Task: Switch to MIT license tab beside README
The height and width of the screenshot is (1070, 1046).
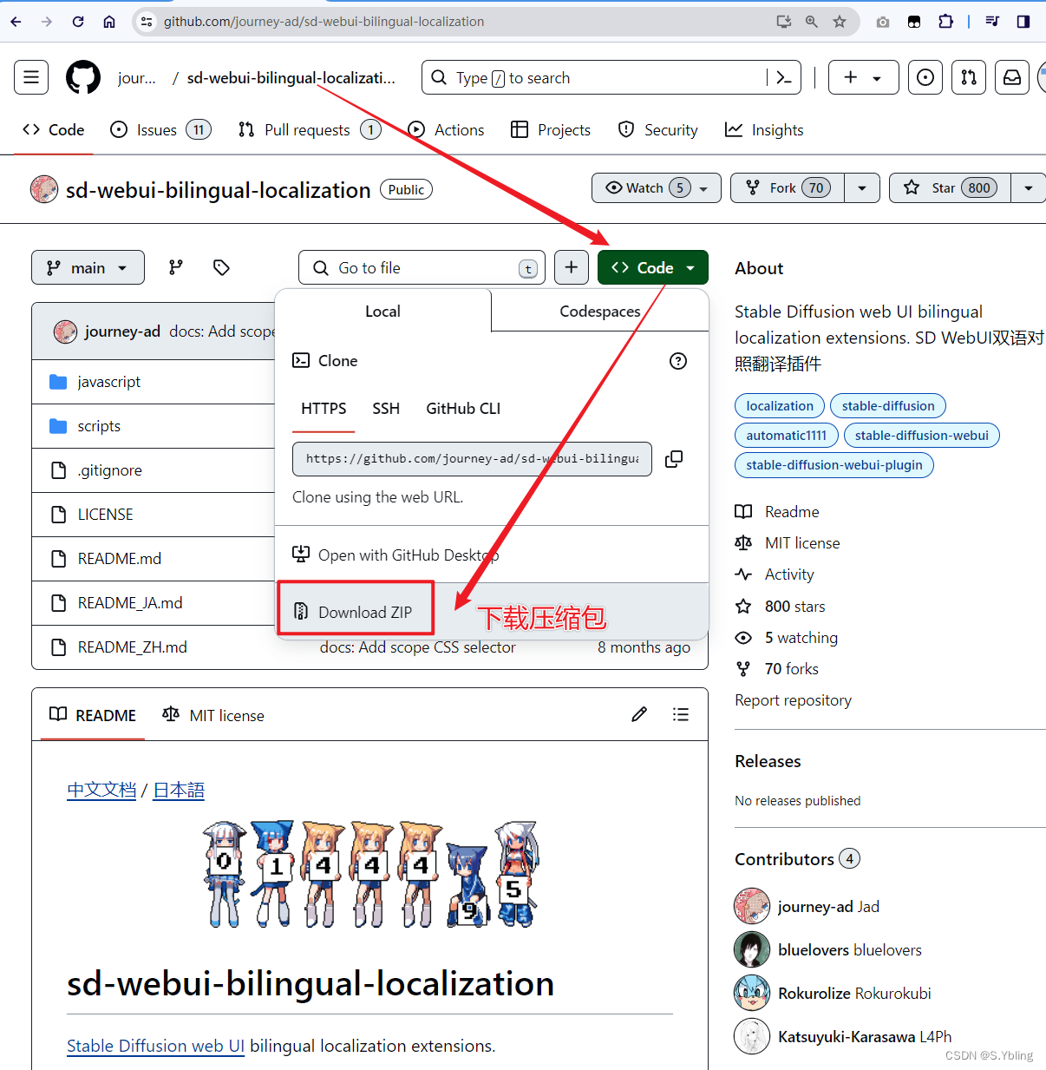Action: (213, 715)
